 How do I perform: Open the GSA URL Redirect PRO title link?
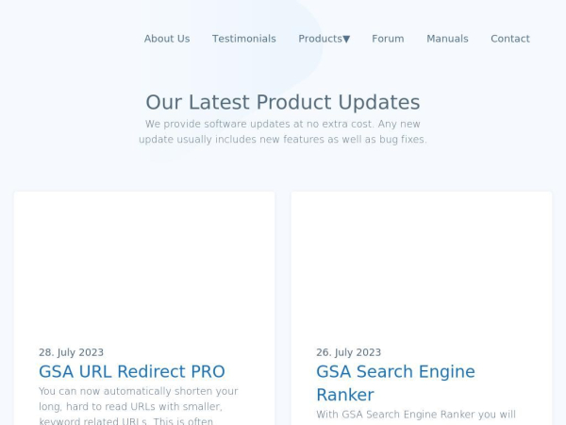[x=132, y=371]
